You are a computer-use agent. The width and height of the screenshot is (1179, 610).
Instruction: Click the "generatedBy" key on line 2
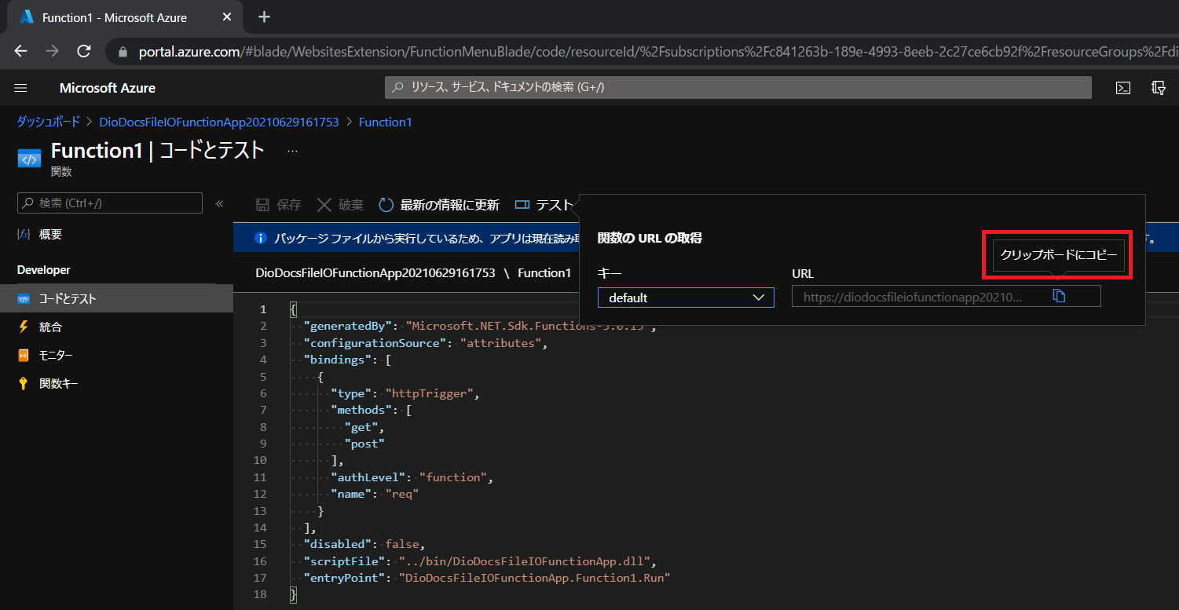coord(348,326)
